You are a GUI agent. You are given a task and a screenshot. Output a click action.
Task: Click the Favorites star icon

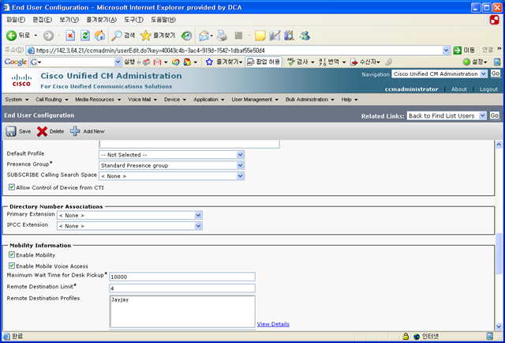click(145, 36)
